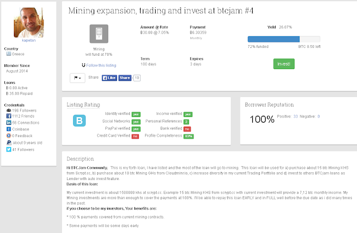Click the Facebook Like button

109,78
